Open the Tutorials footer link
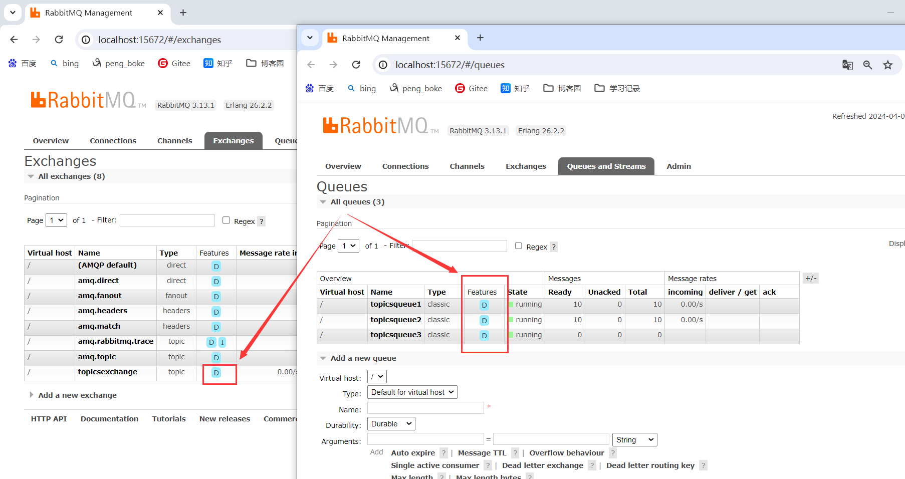This screenshot has height=479, width=905. 169,419
